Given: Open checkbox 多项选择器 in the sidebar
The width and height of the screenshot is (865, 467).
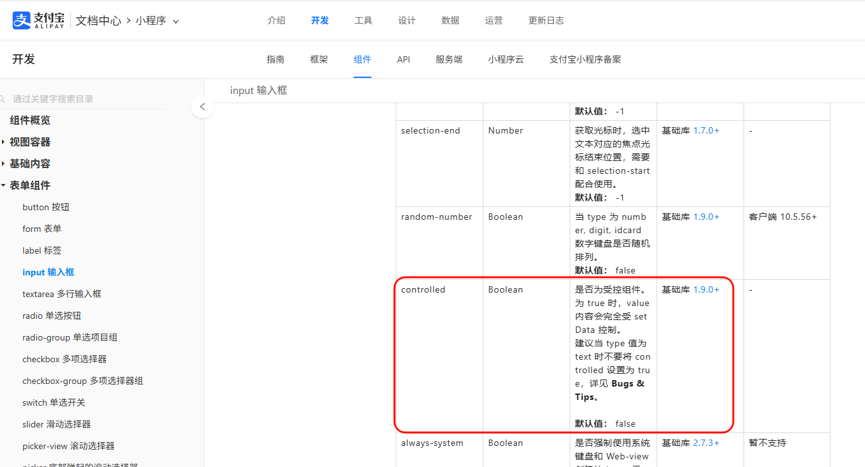Looking at the screenshot, I should 65,359.
